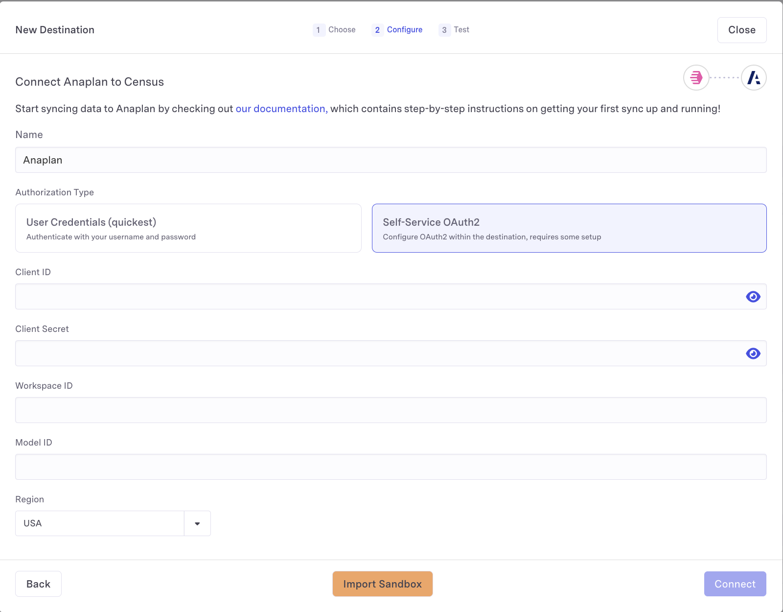Reveal the Client ID value with eye icon
The height and width of the screenshot is (612, 783).
point(753,297)
